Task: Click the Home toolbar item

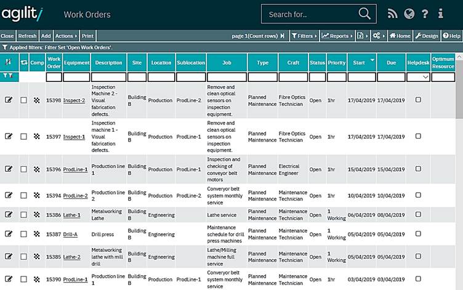Action: tap(400, 36)
